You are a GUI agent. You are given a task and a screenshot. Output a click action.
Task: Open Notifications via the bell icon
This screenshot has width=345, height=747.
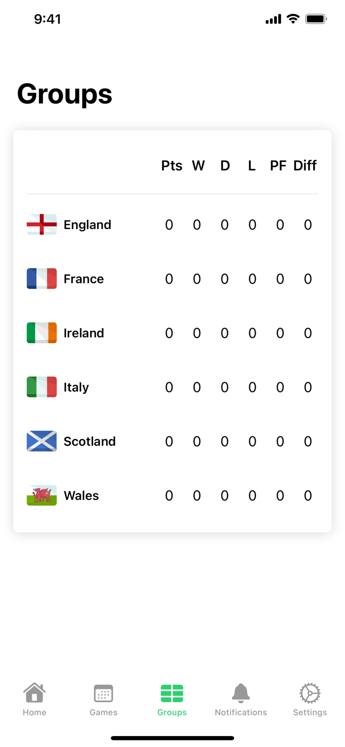click(x=240, y=692)
